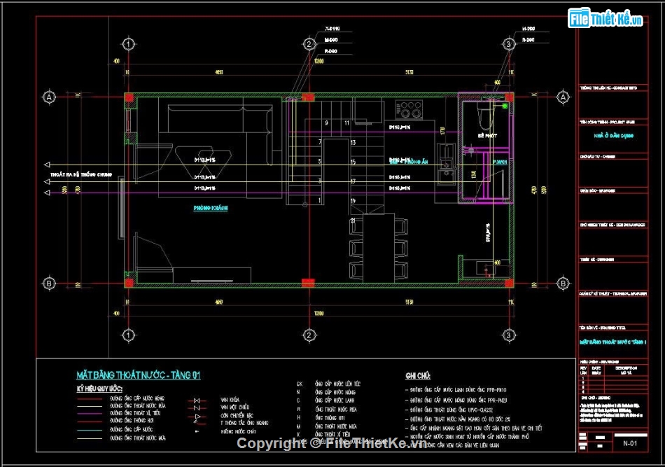This screenshot has width=665, height=467.
Task: Click the MẶT BẰNG THOÁT NƯỚC - TẦNG 01 title
Action: (137, 375)
